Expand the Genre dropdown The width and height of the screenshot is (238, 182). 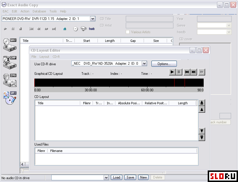[229, 25]
